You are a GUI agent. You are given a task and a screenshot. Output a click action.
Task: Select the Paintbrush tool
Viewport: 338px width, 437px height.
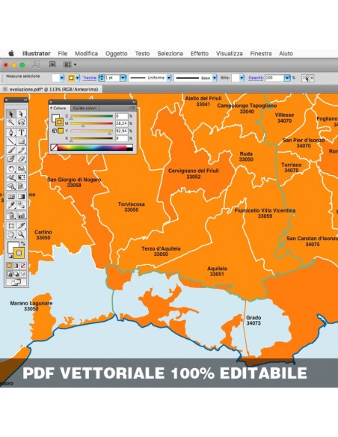(x=11, y=150)
